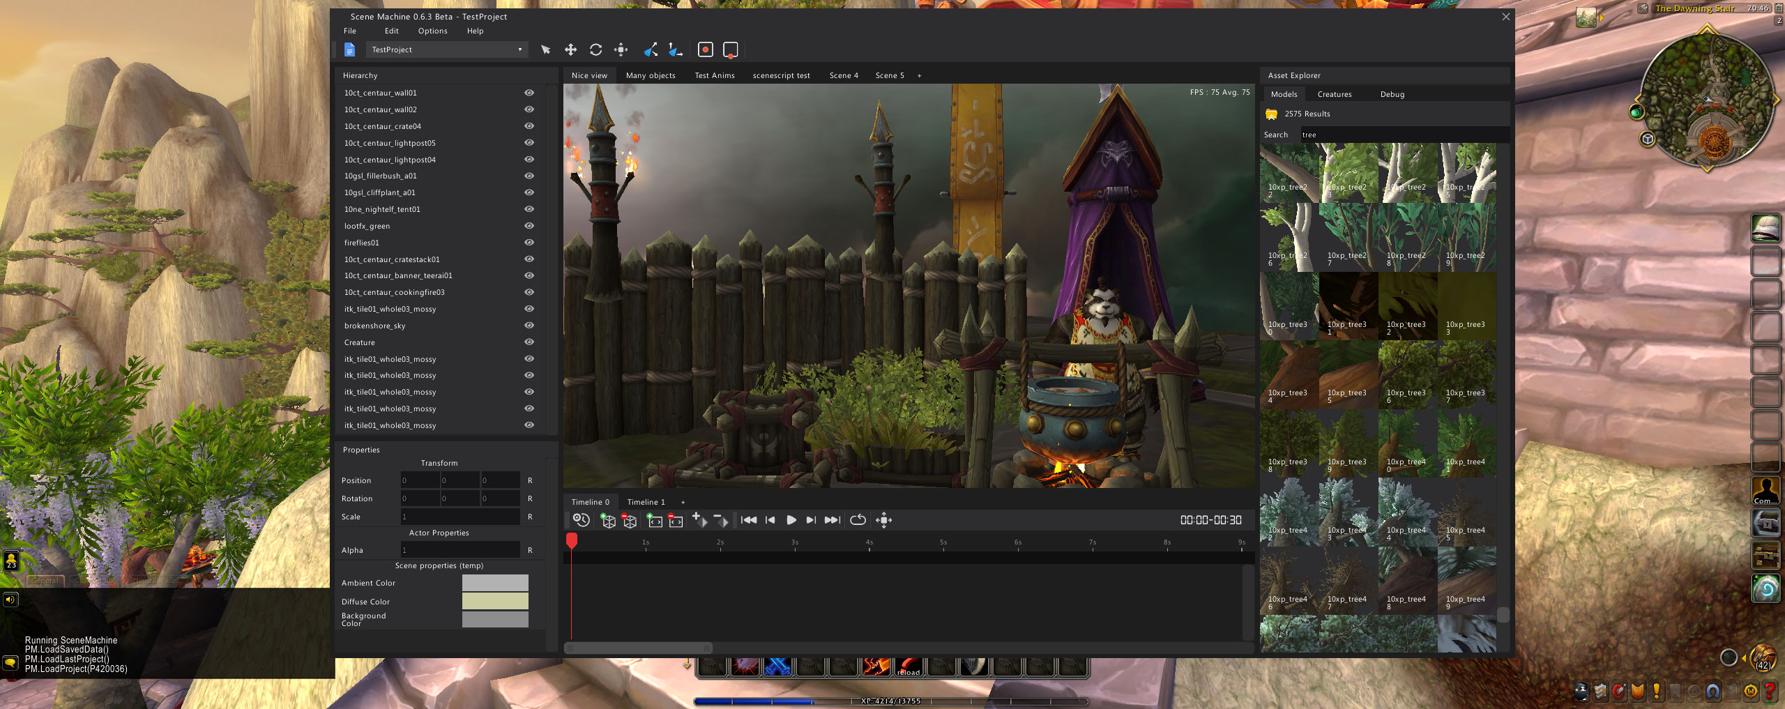Toggle the lootfx_green eye icon
The width and height of the screenshot is (1785, 709).
click(529, 226)
